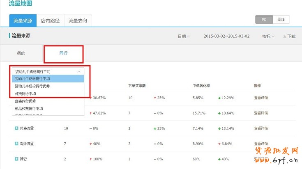Click the date range 2015-03-02~2015-03-02
Image resolution: width=302 pixels, height=169 pixels.
pos(226,37)
